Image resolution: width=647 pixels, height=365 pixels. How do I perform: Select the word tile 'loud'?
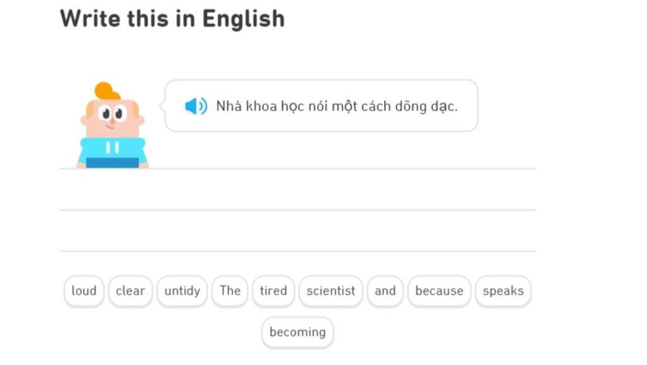pos(84,291)
